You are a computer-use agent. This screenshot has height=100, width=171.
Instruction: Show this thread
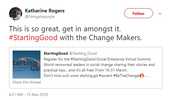[27, 82]
